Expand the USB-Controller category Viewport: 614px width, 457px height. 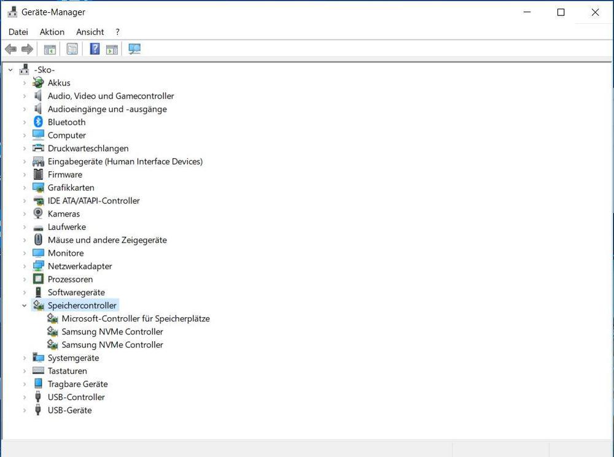25,397
